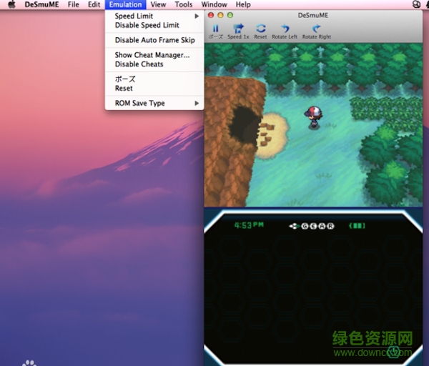Open the Apple menu

point(11,4)
